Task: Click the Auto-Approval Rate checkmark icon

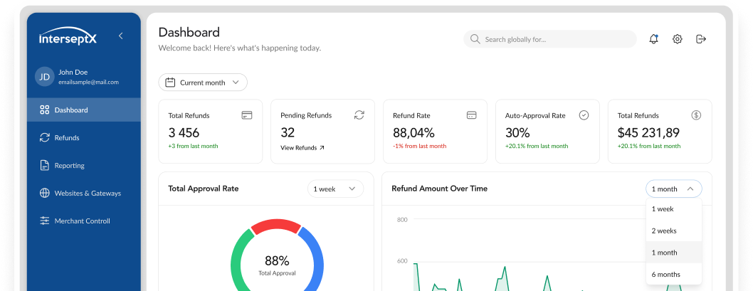Action: tap(584, 115)
